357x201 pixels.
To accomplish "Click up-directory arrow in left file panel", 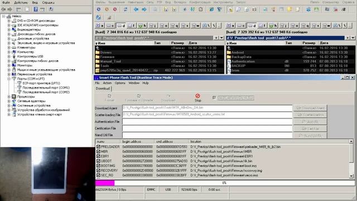I will 98,48.
